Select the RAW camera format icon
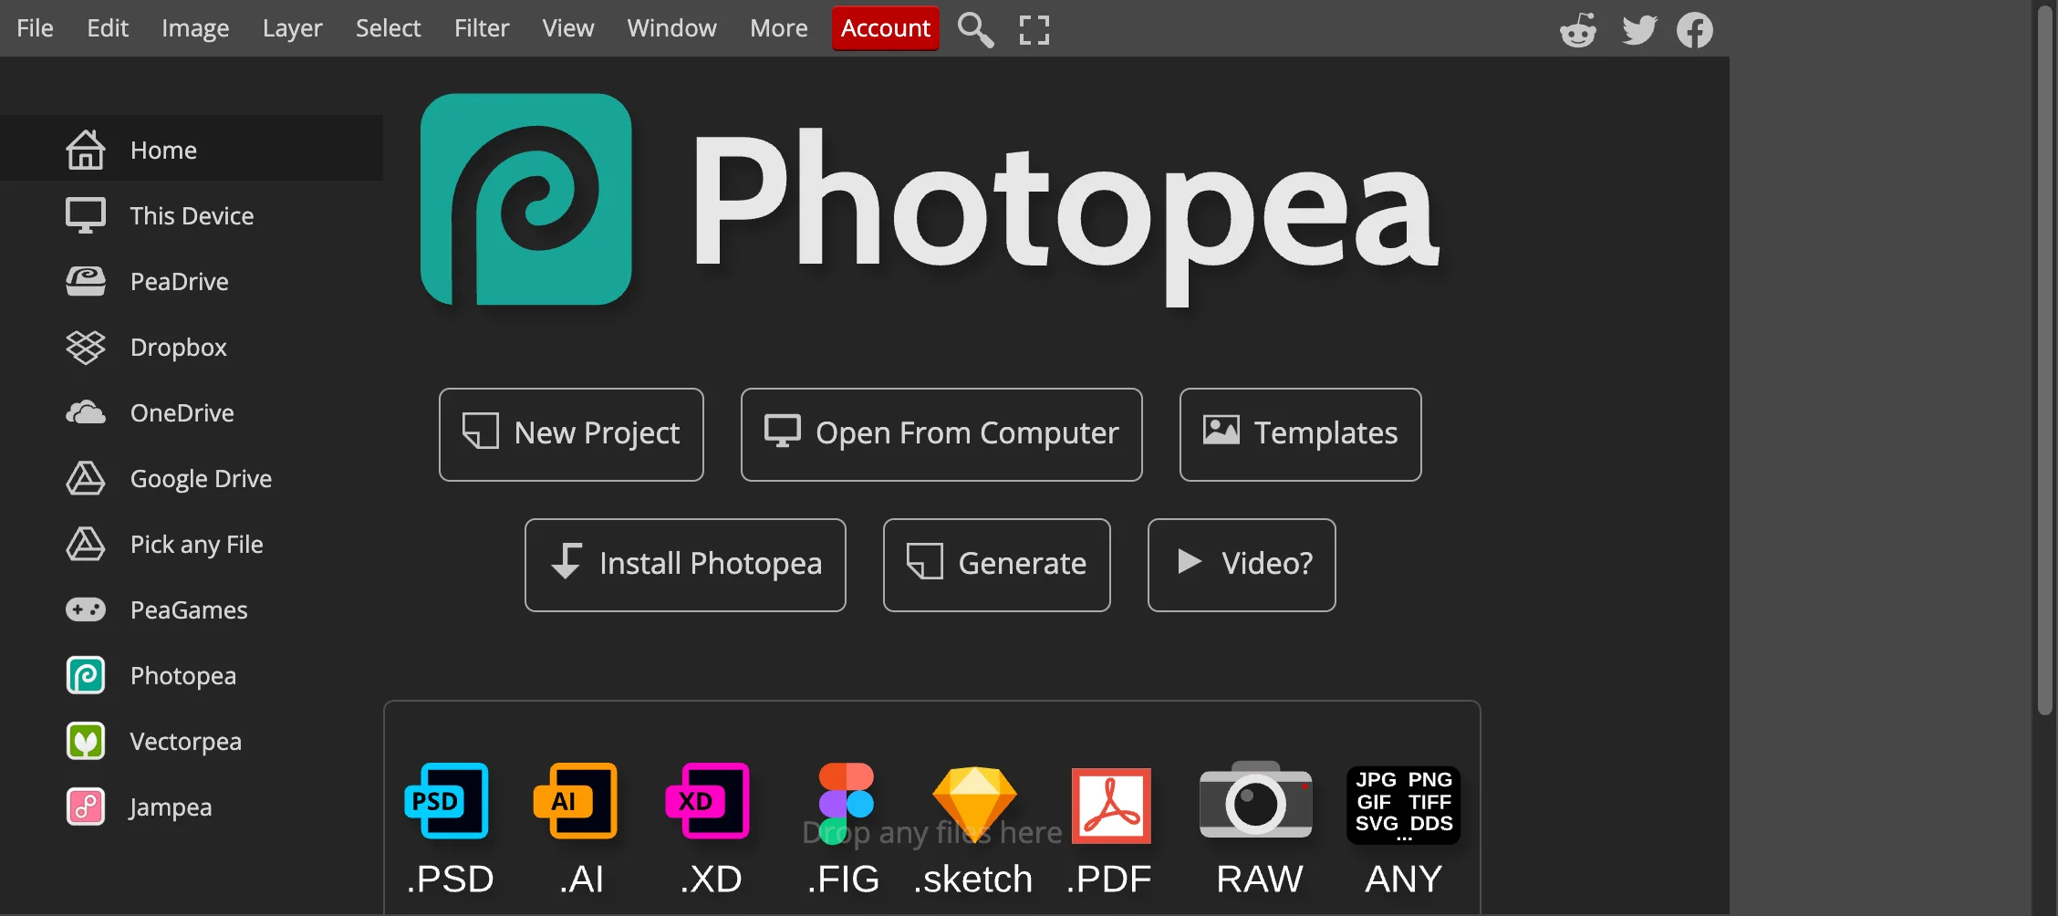 1256,799
